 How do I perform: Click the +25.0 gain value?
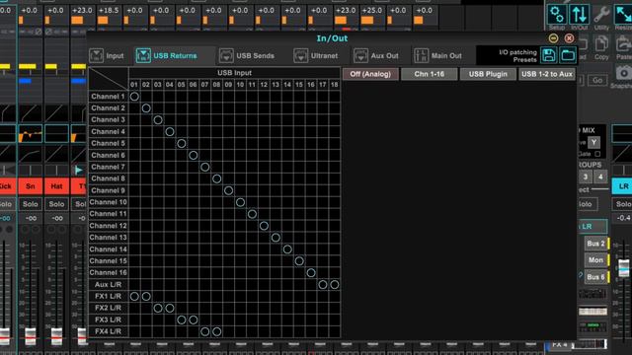372,10
